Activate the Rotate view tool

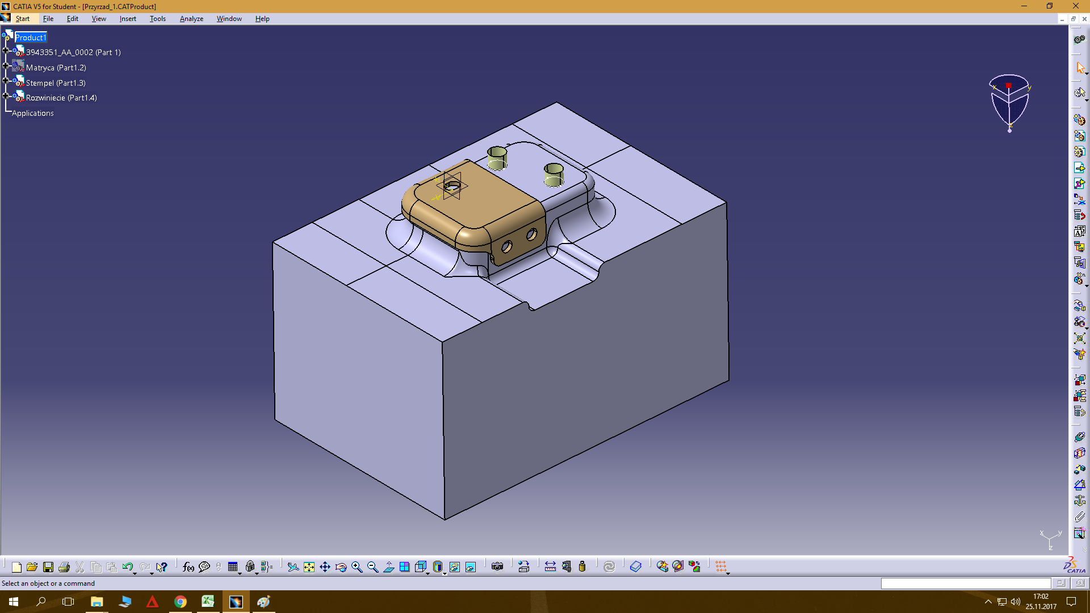pos(341,567)
